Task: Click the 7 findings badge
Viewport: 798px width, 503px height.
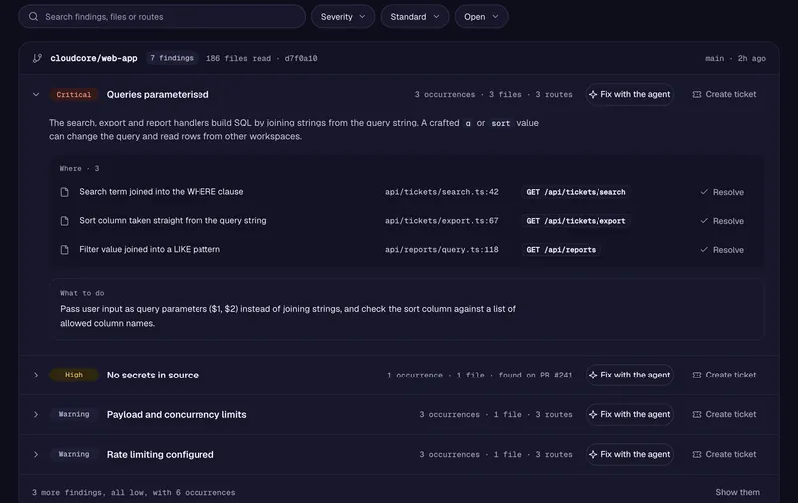Action: click(x=172, y=58)
